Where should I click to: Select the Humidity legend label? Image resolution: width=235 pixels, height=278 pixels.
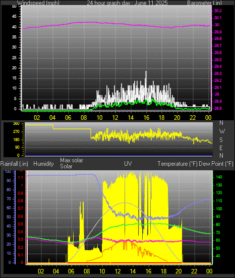(x=43, y=164)
